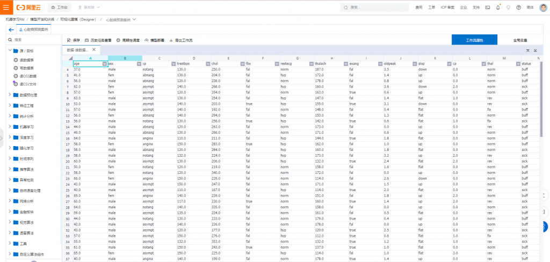Open the oldpeak column filter dropdown

pyautogui.click(x=415, y=64)
